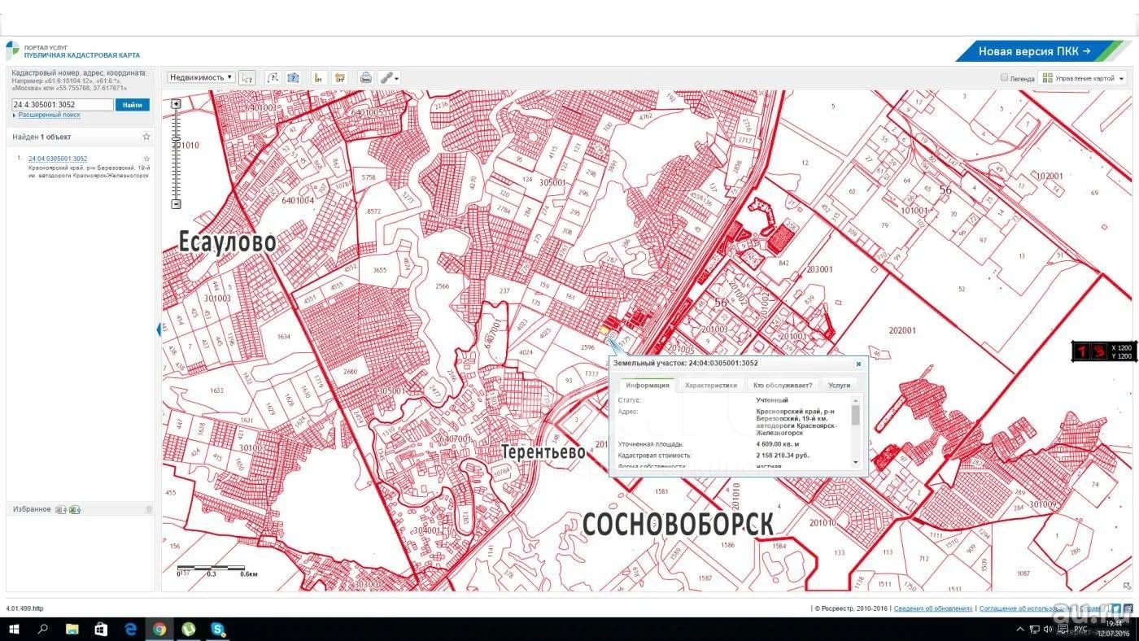
Task: Share via Twitter icon in footer
Action: point(1118,608)
